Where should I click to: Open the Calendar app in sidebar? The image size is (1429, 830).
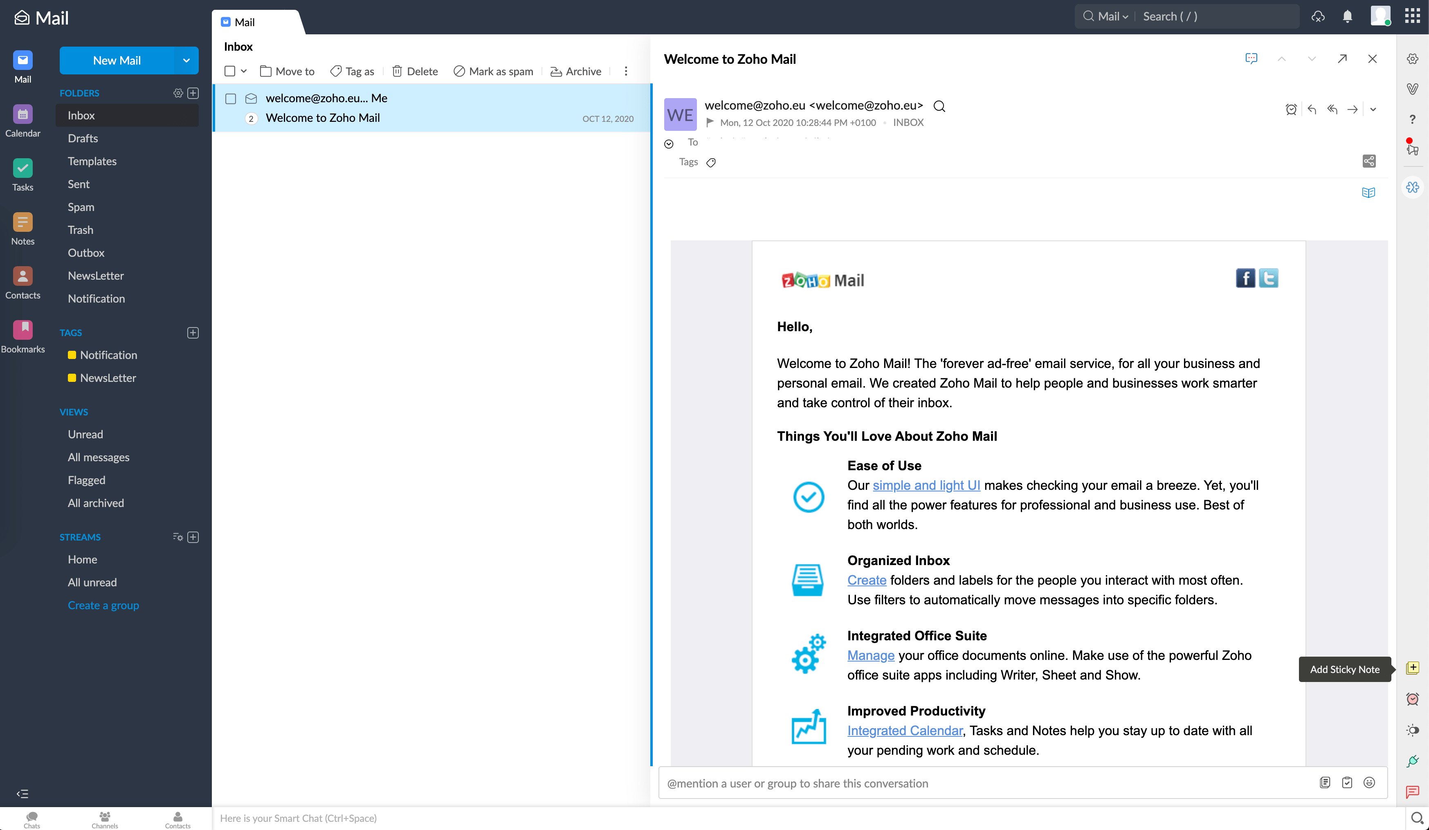[22, 115]
